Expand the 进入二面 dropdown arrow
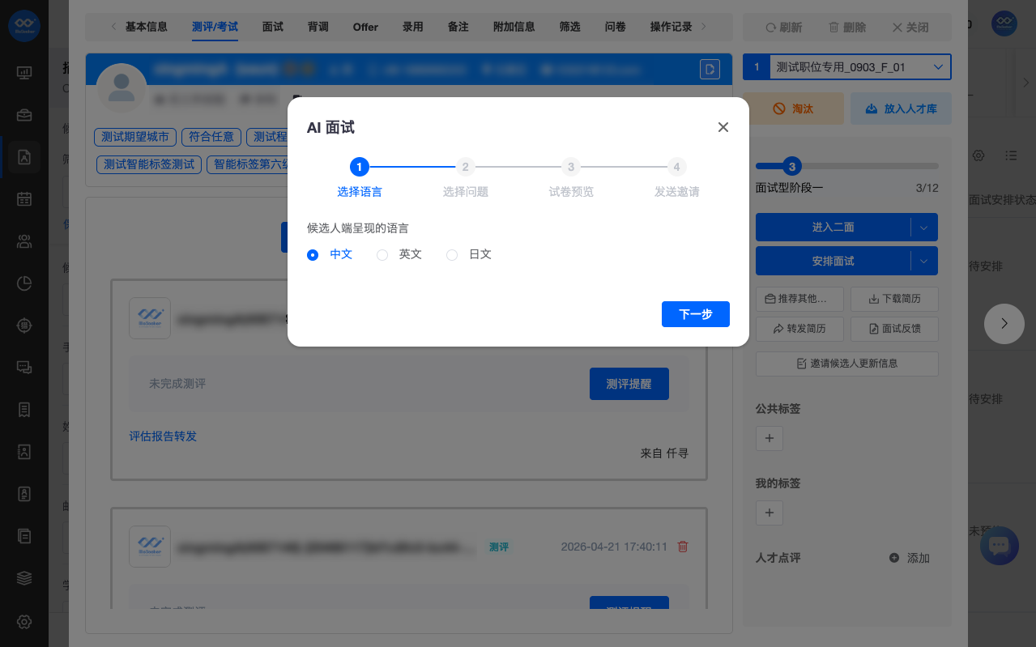The image size is (1036, 647). (x=924, y=228)
